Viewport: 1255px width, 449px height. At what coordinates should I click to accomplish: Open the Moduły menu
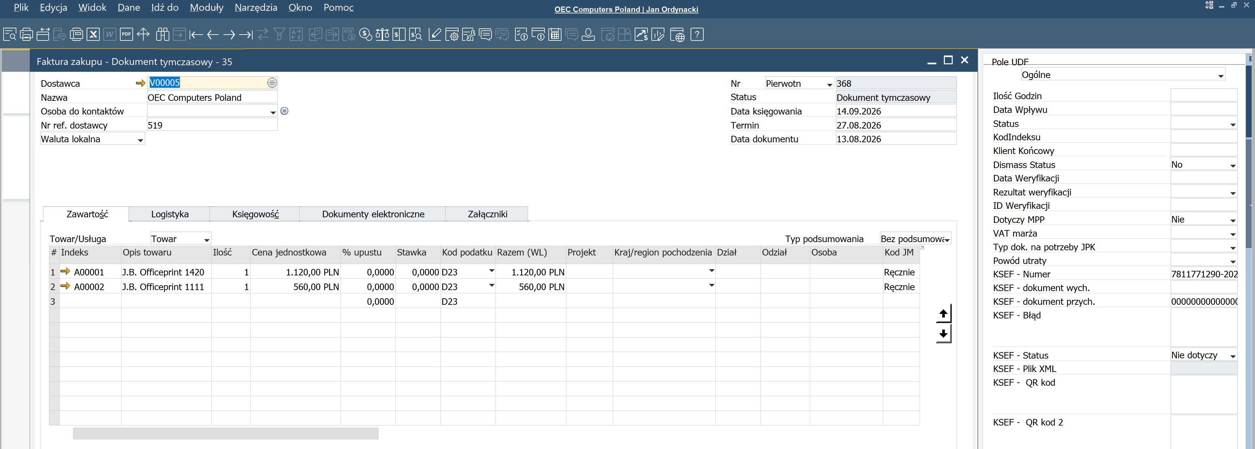[x=207, y=7]
